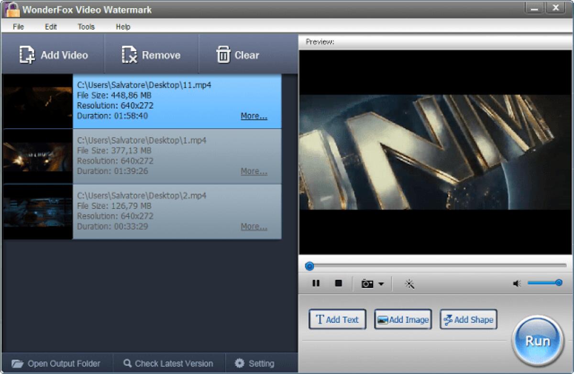574x374 pixels.
Task: Show More info for 2.mp4
Action: 253,226
